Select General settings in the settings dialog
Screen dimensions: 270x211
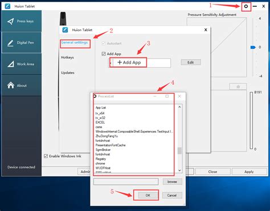pyautogui.click(x=75, y=43)
